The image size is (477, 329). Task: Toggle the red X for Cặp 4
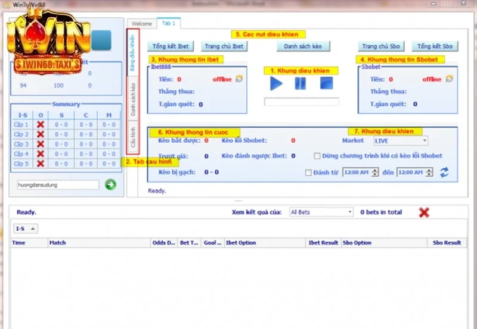41,153
